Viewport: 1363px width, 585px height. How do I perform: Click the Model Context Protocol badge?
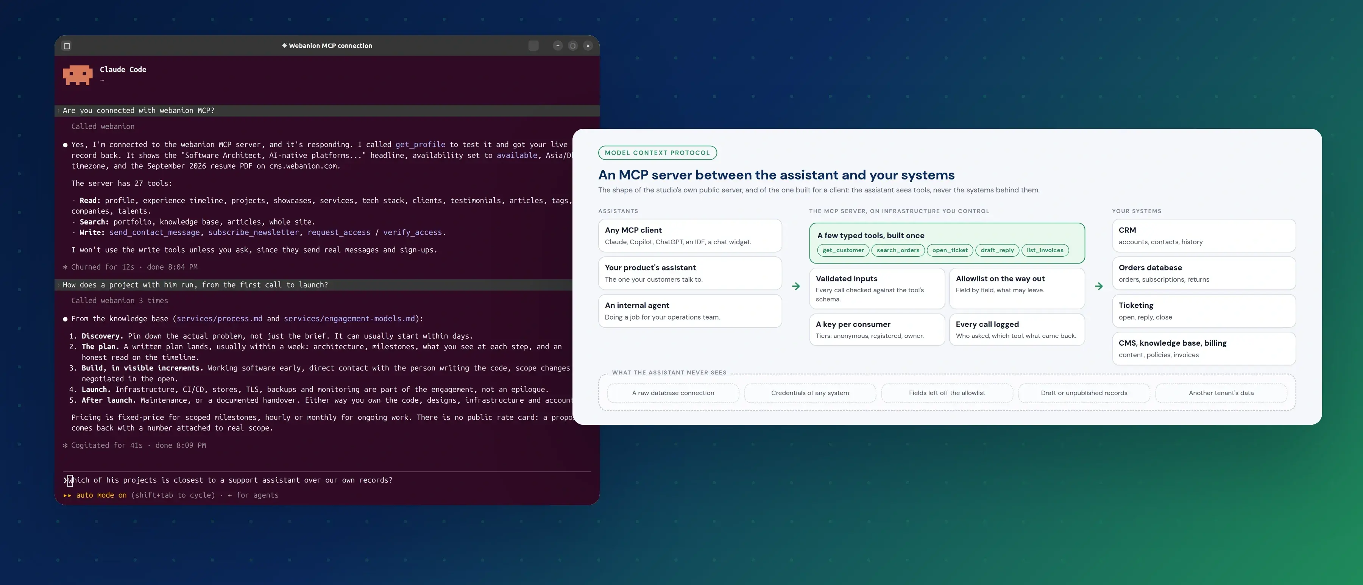657,153
